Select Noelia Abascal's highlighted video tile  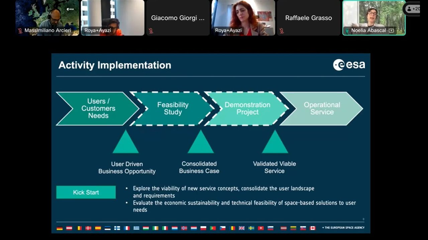click(374, 18)
